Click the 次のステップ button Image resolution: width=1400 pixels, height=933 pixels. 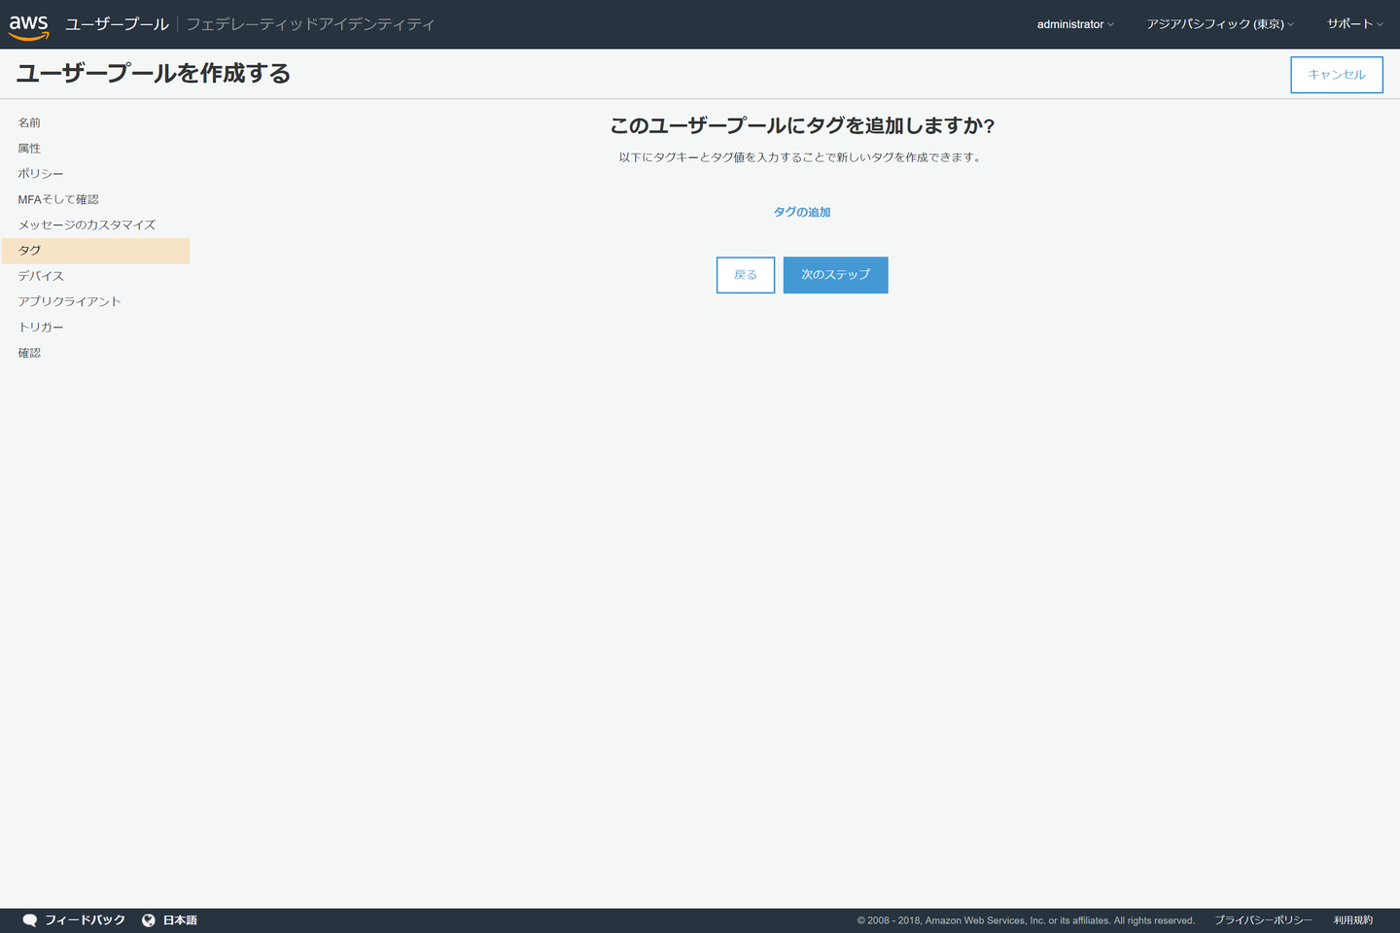coord(835,275)
